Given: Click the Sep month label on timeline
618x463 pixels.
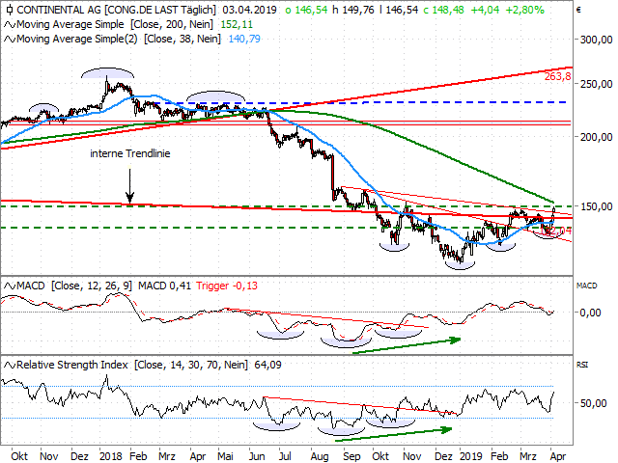Looking at the screenshot, I should (x=351, y=456).
